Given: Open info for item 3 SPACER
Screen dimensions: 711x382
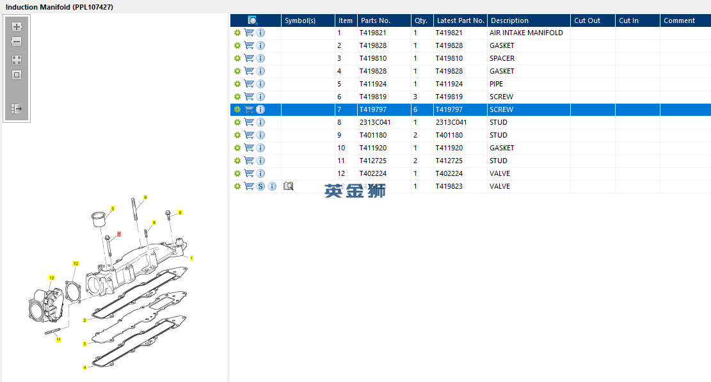Looking at the screenshot, I should tap(260, 58).
